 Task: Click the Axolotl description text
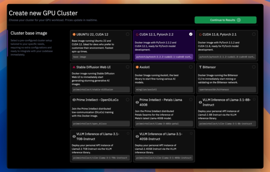pyautogui.click(x=157, y=79)
